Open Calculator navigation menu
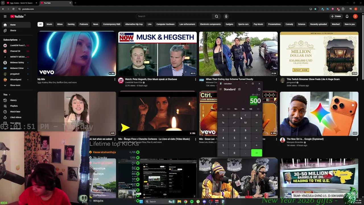Image resolution: width=364 pixels, height=205 pixels. click(x=220, y=89)
